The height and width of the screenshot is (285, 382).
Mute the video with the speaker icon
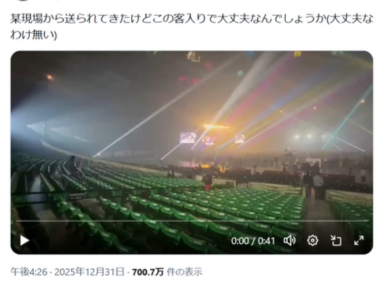pos(290,241)
